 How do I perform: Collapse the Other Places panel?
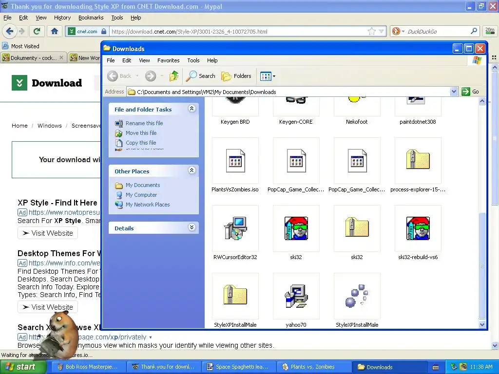click(x=192, y=170)
